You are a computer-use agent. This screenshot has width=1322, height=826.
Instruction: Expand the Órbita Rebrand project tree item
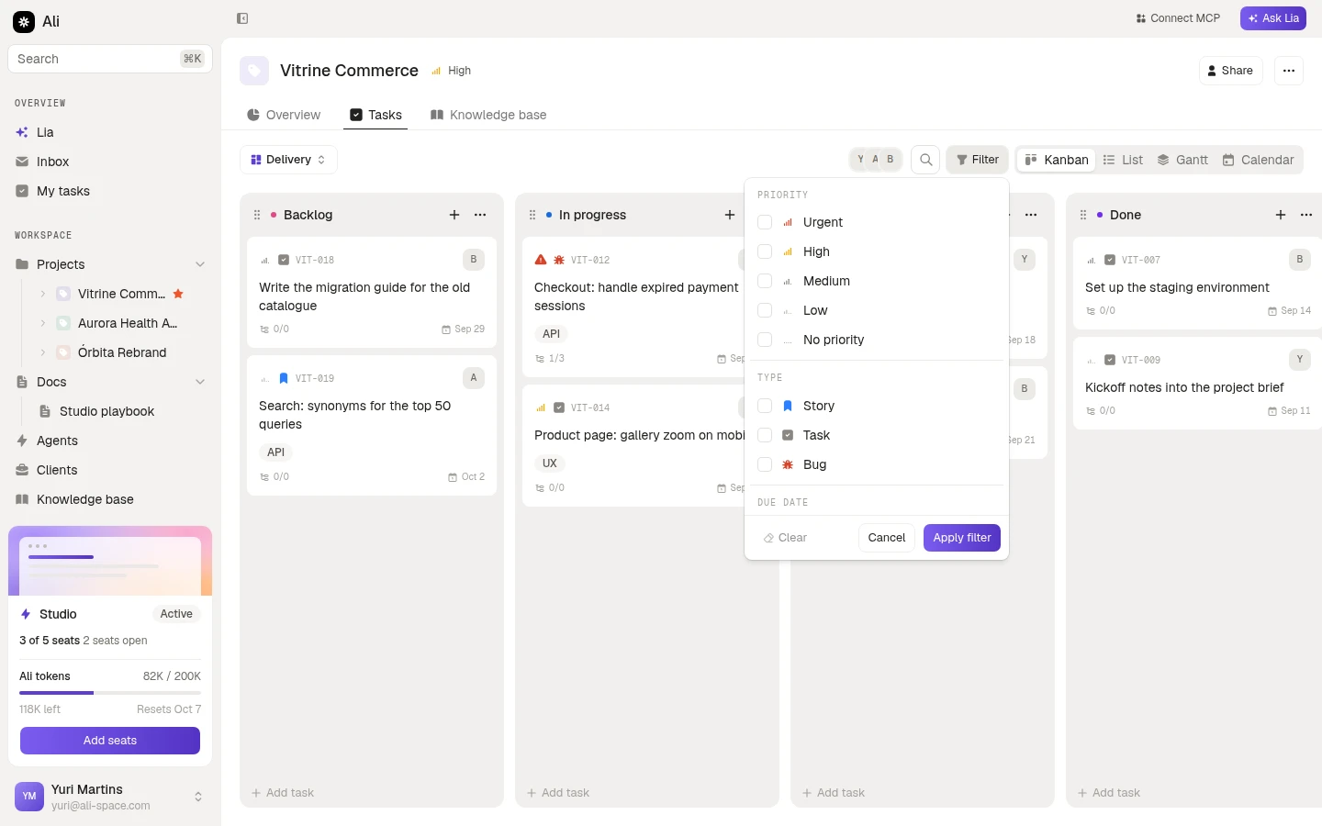pos(42,352)
